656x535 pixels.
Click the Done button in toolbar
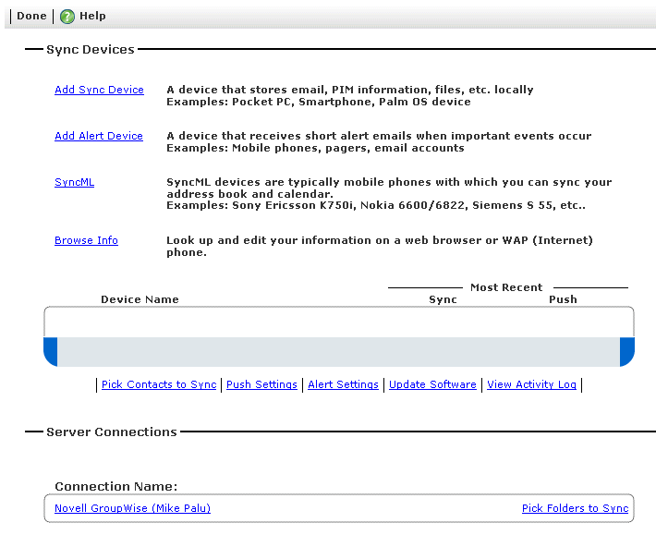(31, 16)
